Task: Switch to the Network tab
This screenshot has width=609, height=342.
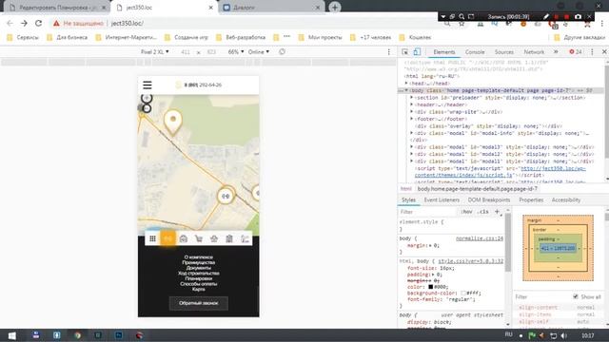Action: pos(534,52)
